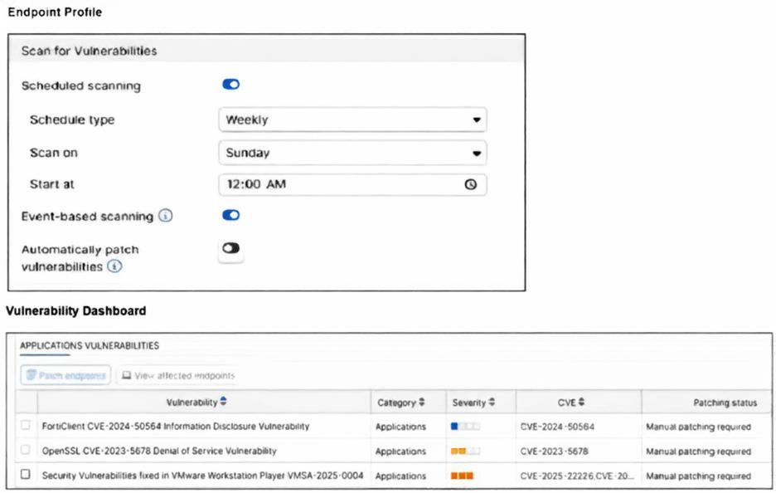Viewport: 776px width, 493px height.
Task: Check the OpenSSL CVE-2023-5678 row checkbox
Action: tap(26, 451)
